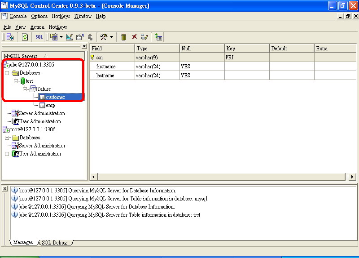Image resolution: width=359 pixels, height=258 pixels.
Task: Open the Window menu
Action: 83,16
